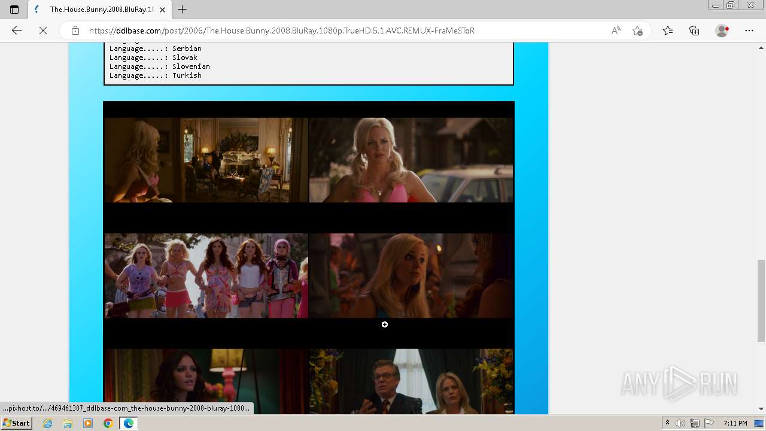Open the blonde woman at party screenshot
766x431 pixels.
(x=411, y=275)
